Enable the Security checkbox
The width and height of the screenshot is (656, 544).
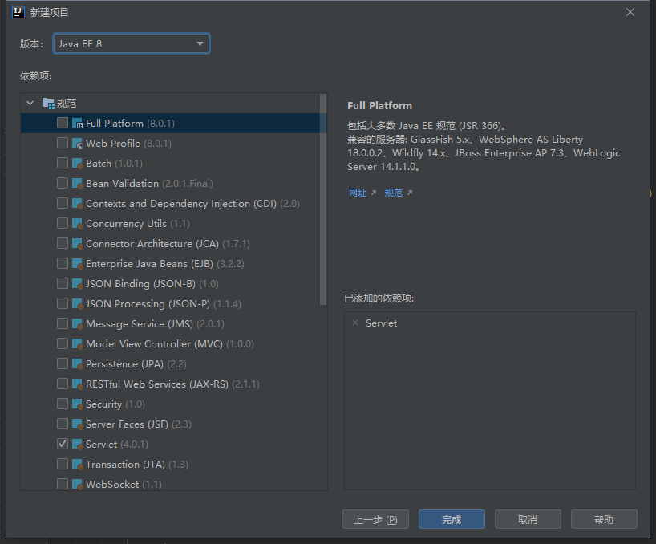[x=63, y=404]
